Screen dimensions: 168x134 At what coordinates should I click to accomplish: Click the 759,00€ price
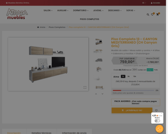127,62
